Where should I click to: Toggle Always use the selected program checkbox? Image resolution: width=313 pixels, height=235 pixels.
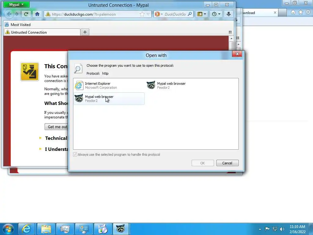point(75,155)
